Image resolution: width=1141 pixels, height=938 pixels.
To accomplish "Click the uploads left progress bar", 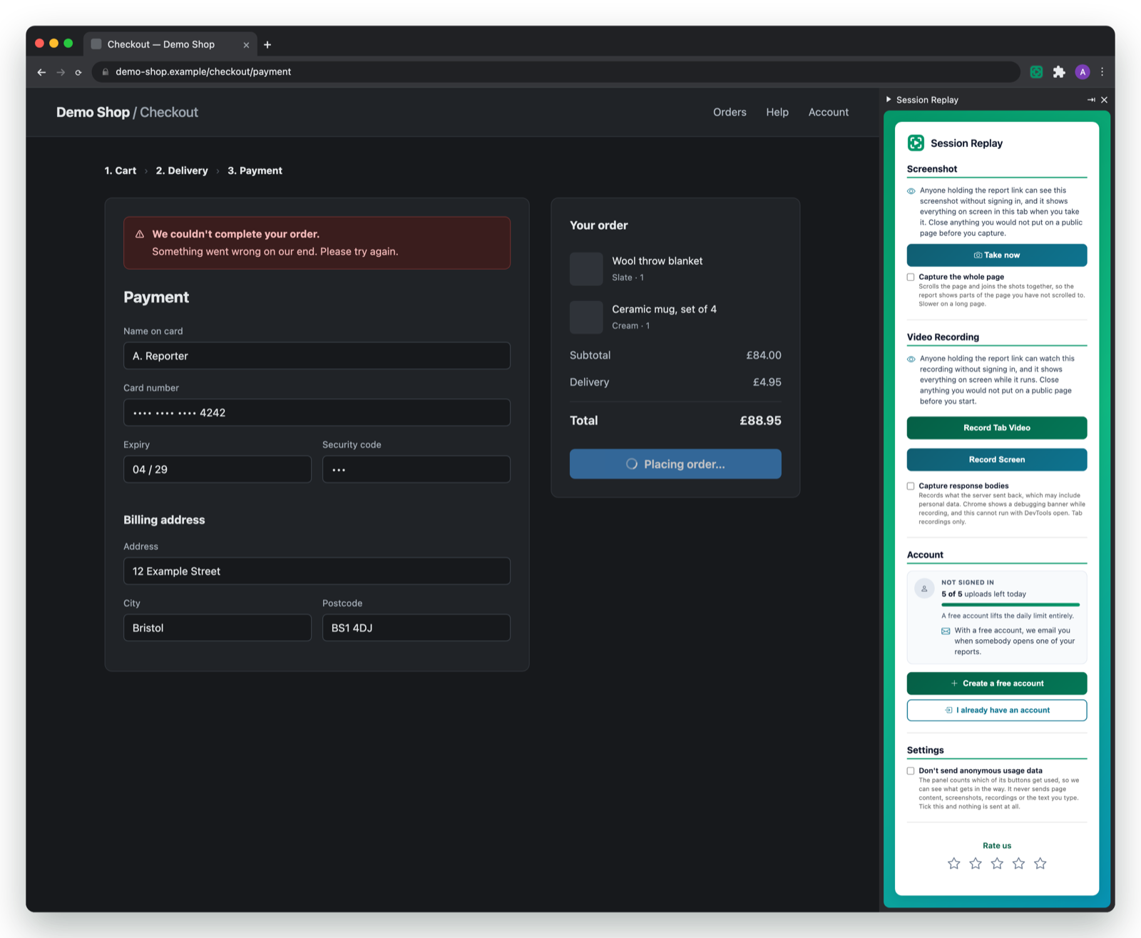I will tap(1010, 605).
